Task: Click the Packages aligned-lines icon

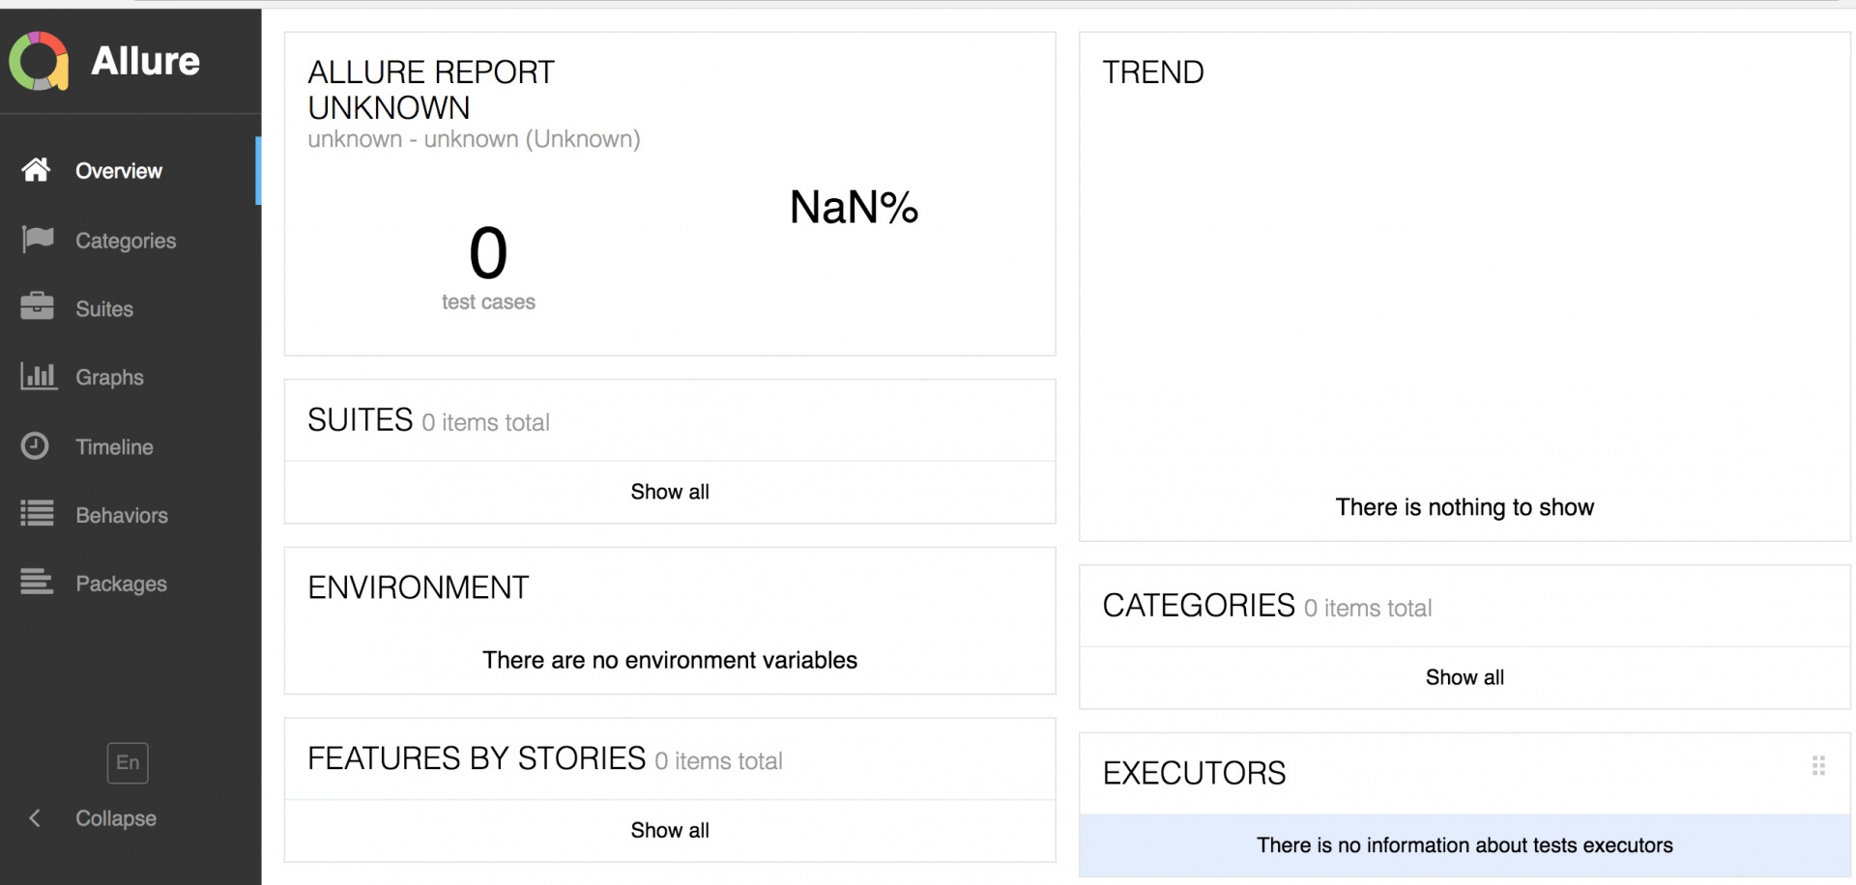Action: pyautogui.click(x=37, y=582)
